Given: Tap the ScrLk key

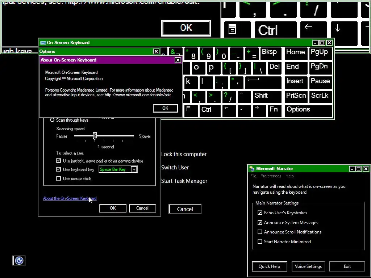Looking at the screenshot, I should point(321,97).
